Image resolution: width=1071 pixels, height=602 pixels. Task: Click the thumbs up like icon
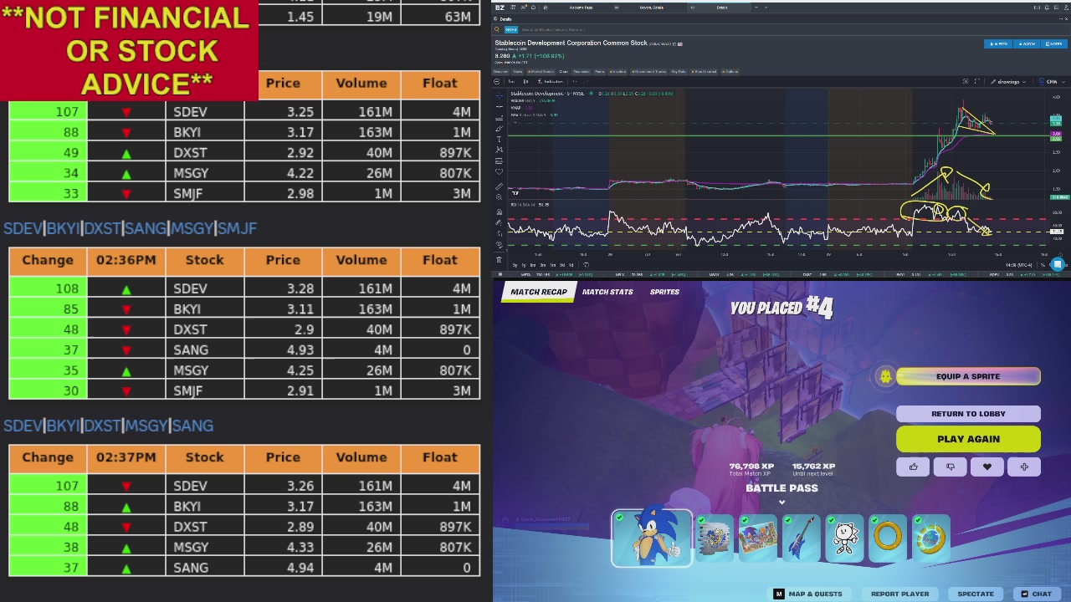(914, 467)
